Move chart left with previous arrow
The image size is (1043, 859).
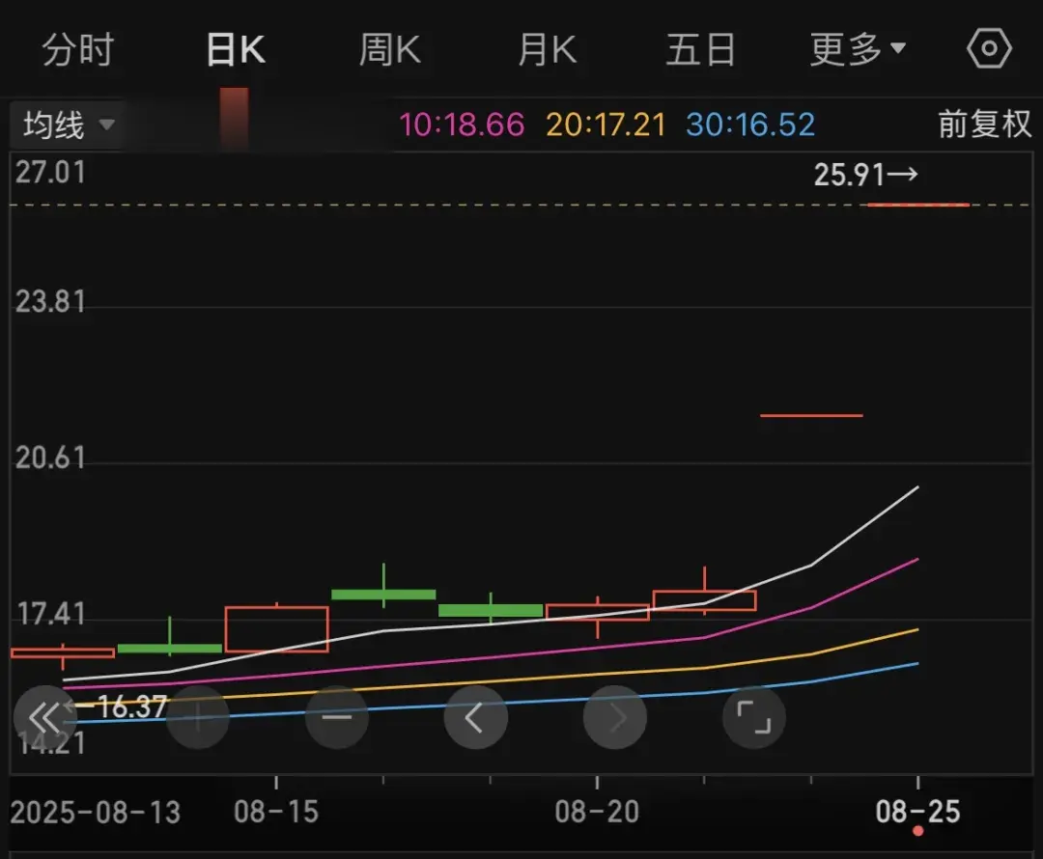(x=475, y=717)
